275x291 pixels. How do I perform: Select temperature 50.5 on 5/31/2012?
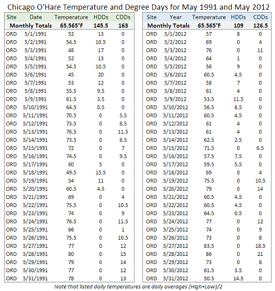209,279
